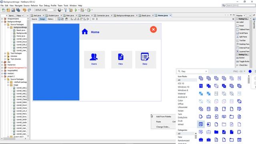Pick Tabbed Pane from the Palette
This screenshot has height=144, width=256.
tap(243, 29)
